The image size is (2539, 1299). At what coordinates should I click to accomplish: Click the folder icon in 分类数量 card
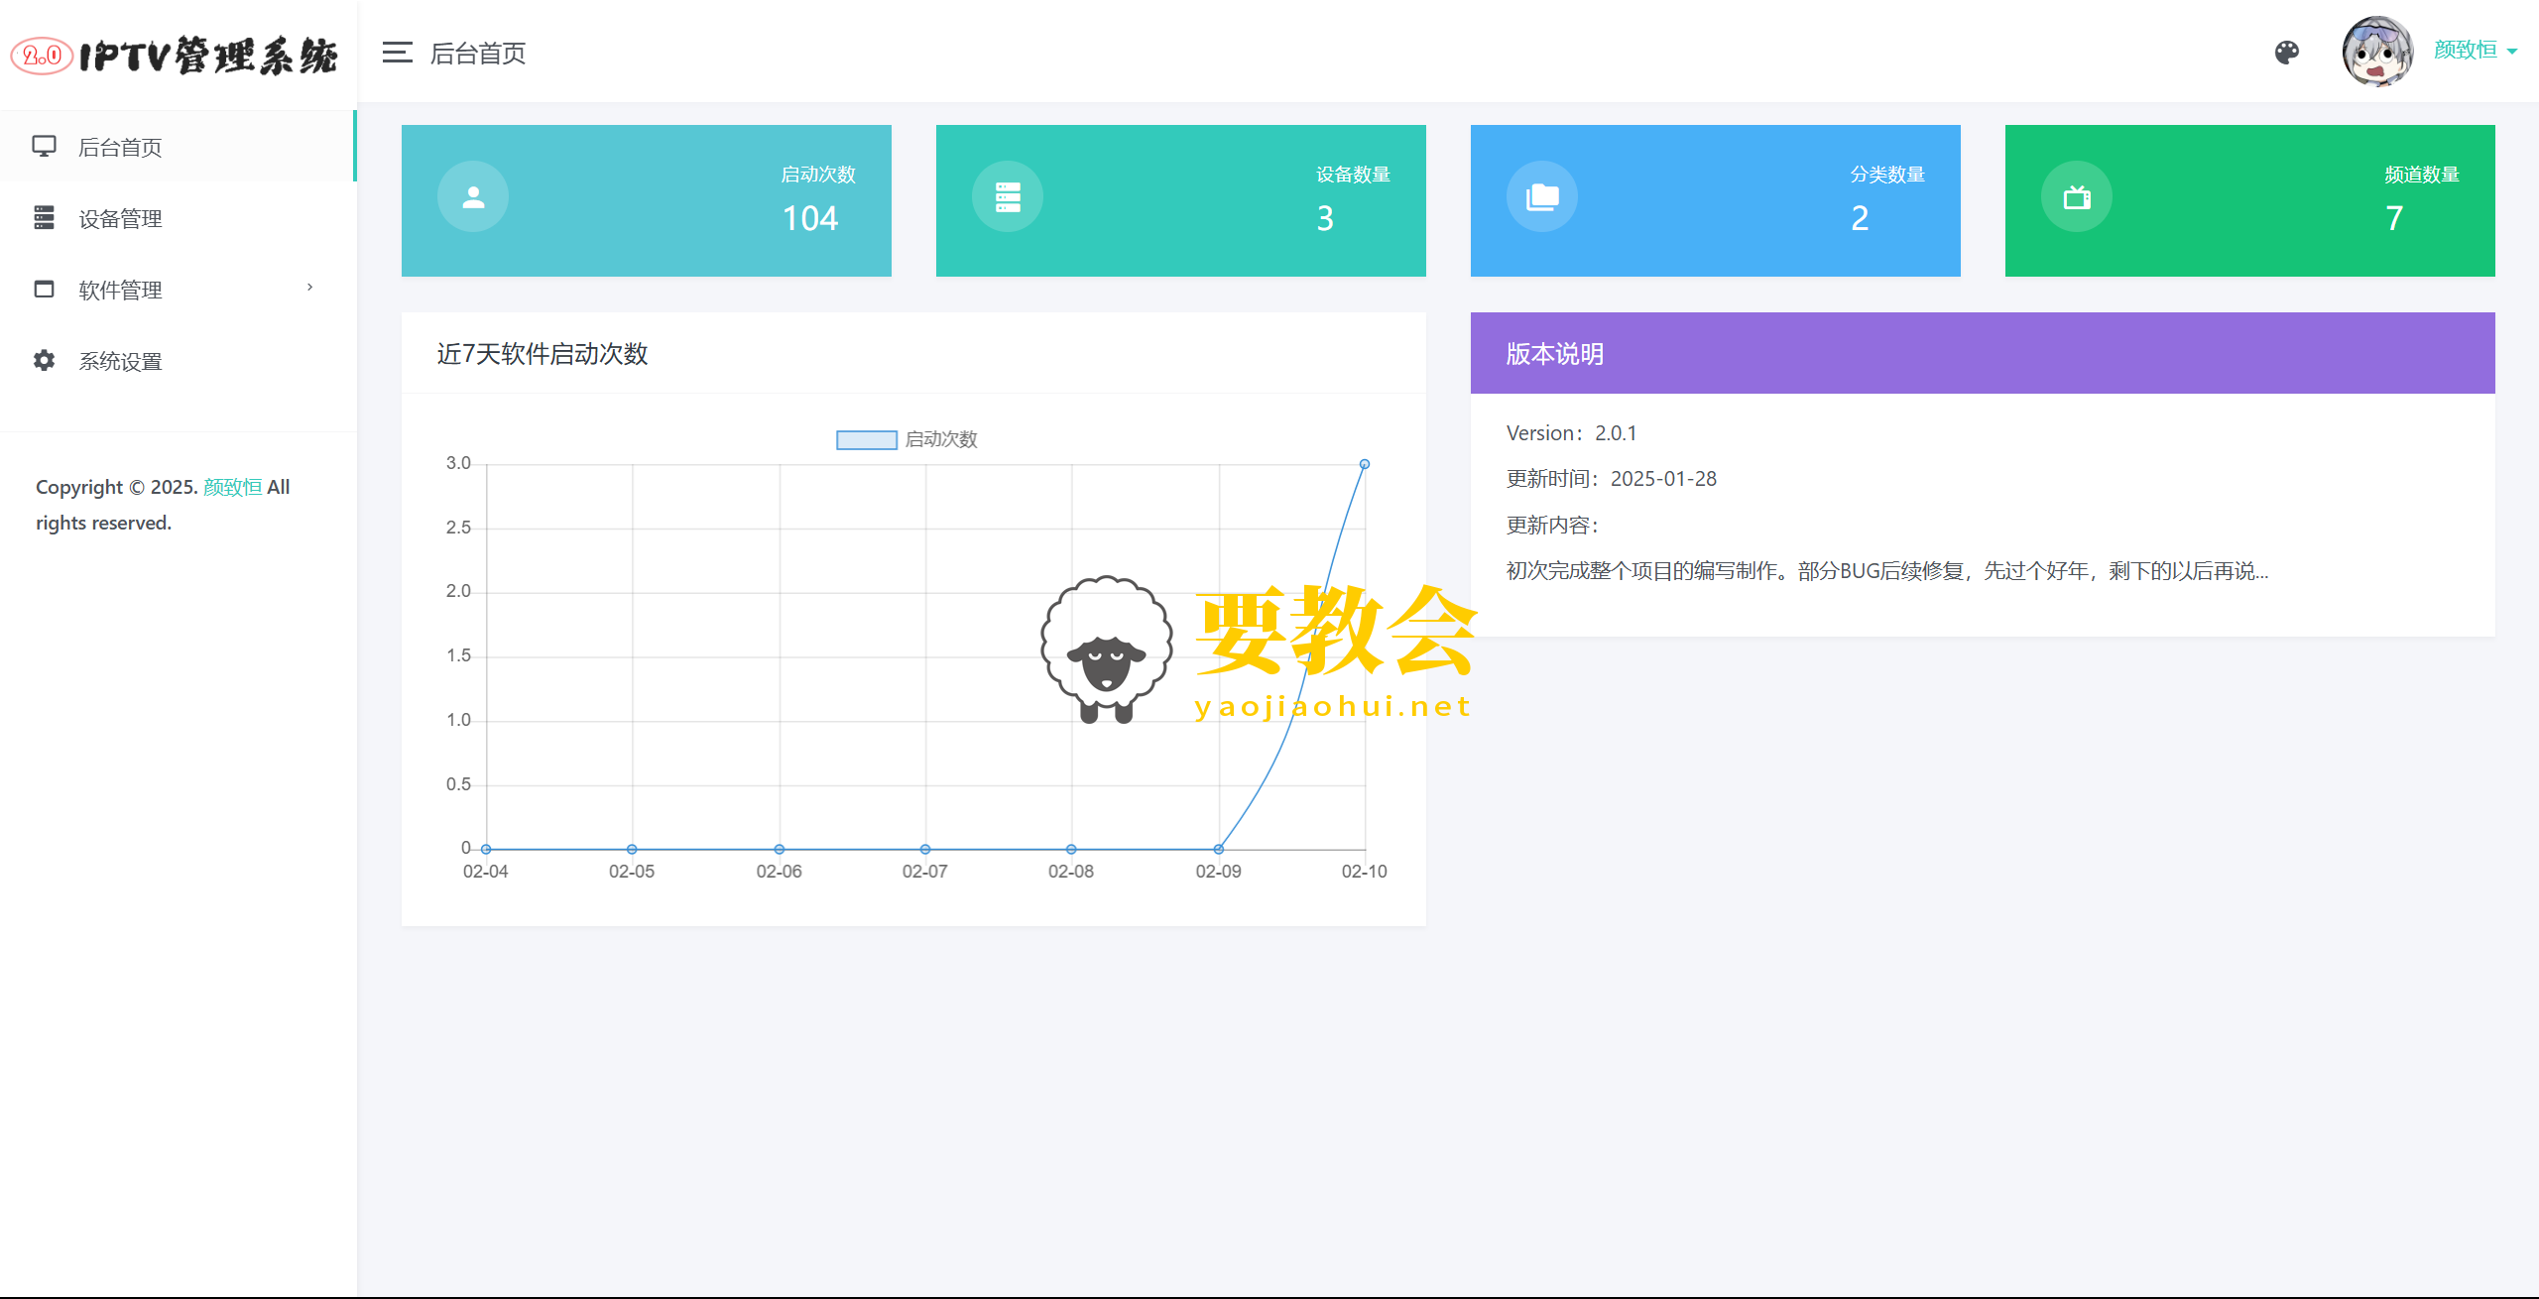click(1542, 196)
